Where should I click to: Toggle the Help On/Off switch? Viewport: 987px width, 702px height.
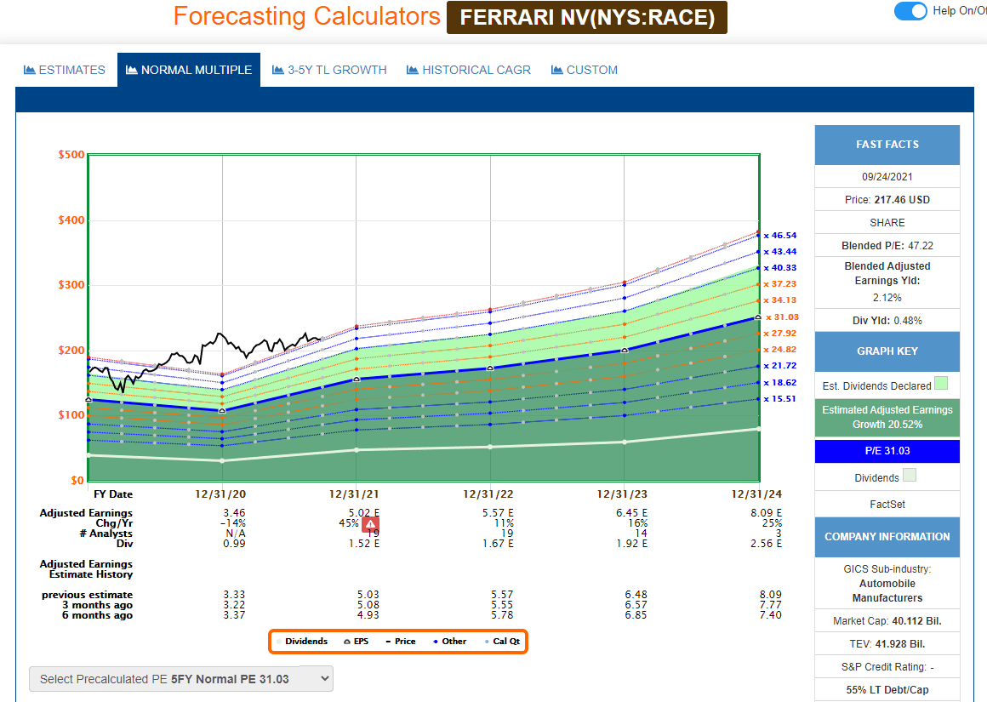(x=910, y=11)
